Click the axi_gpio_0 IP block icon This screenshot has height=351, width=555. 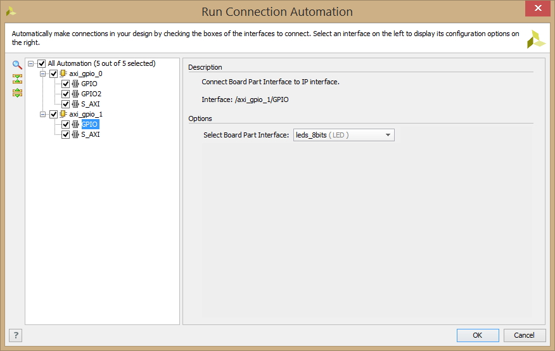[x=63, y=73]
